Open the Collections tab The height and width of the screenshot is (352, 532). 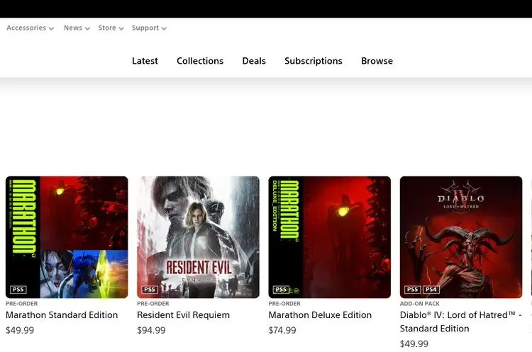[200, 61]
